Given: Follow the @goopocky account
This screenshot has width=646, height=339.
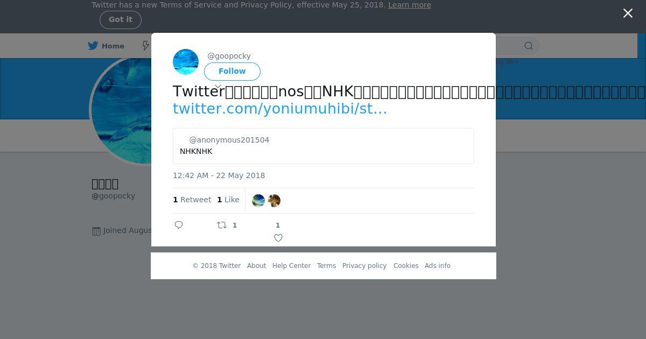Looking at the screenshot, I should coord(232,71).
